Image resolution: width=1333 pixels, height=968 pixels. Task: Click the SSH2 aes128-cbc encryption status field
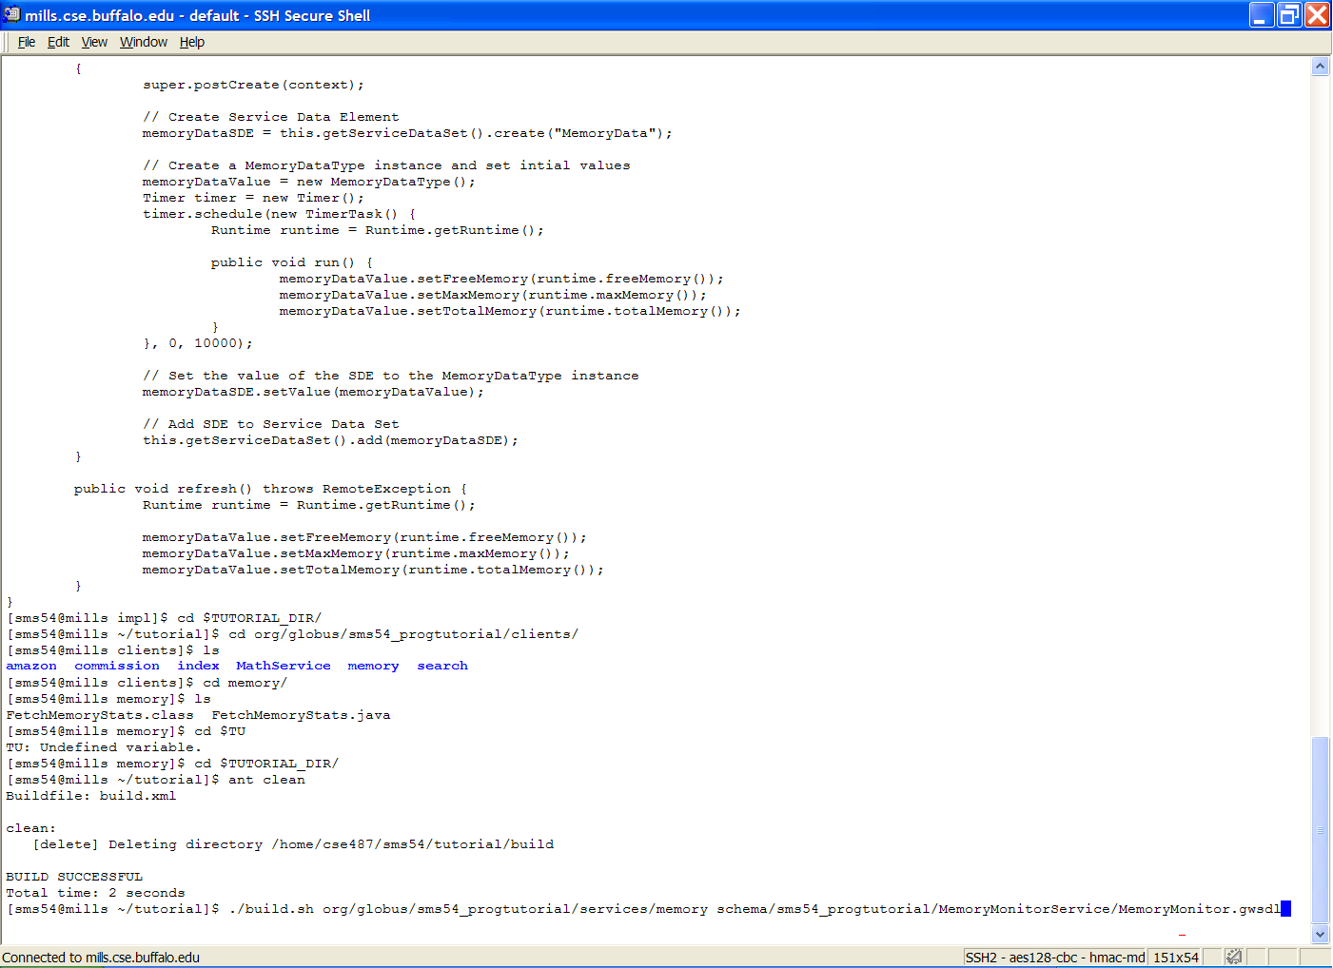tap(1054, 957)
